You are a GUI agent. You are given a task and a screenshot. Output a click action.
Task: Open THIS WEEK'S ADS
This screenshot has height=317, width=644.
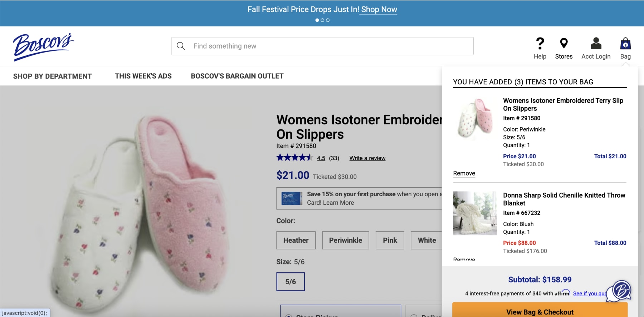coord(143,76)
